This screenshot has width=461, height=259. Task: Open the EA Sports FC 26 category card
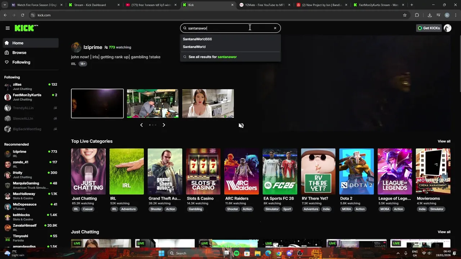tap(280, 171)
